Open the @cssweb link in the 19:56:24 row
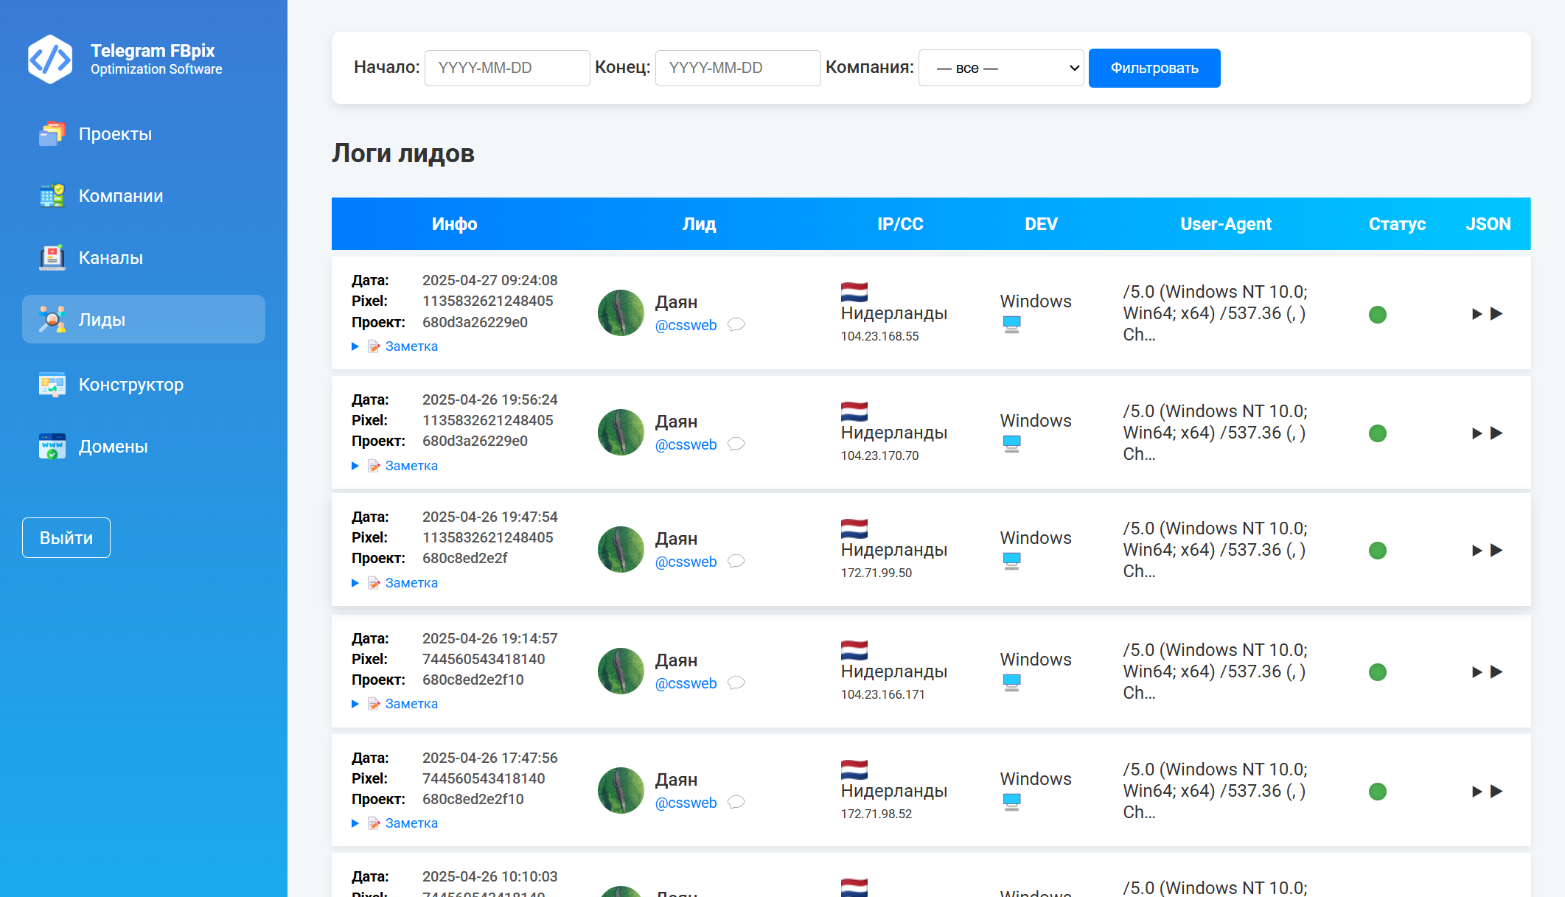1565x897 pixels. (686, 444)
